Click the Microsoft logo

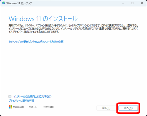[x=16, y=107]
